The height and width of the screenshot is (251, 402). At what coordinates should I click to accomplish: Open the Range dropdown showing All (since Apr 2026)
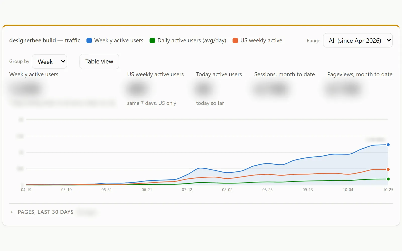pyautogui.click(x=358, y=40)
